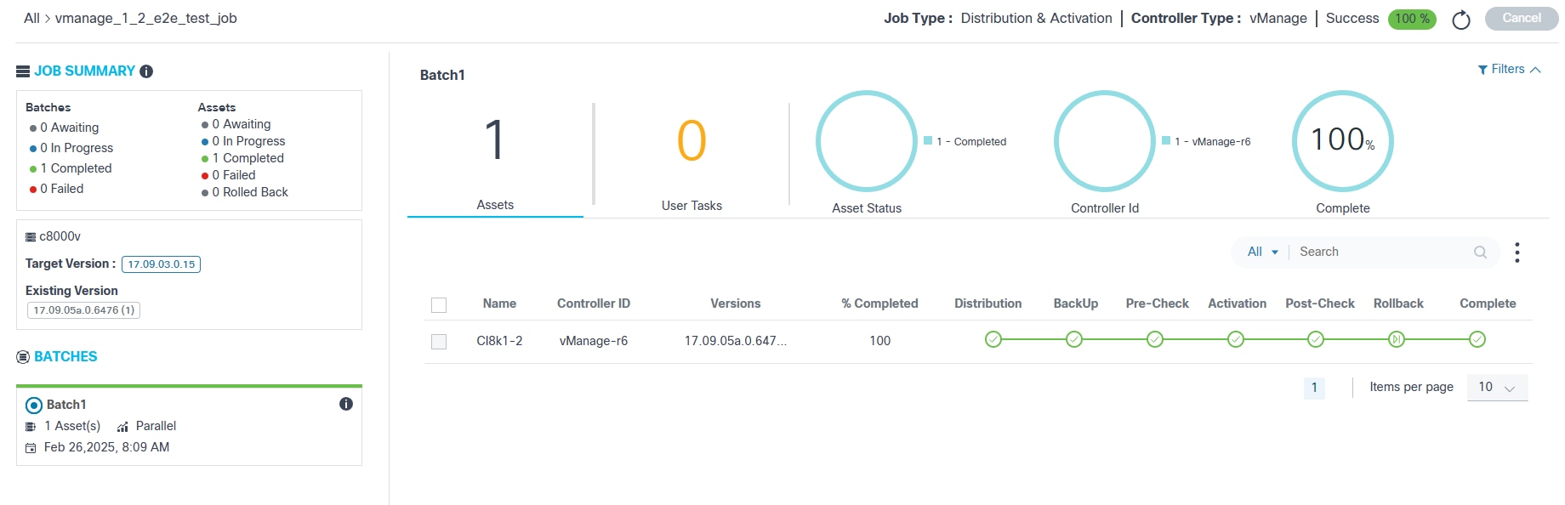Click the refresh icon near Cancel
Image resolution: width=1565 pixels, height=505 pixels.
coord(1460,20)
